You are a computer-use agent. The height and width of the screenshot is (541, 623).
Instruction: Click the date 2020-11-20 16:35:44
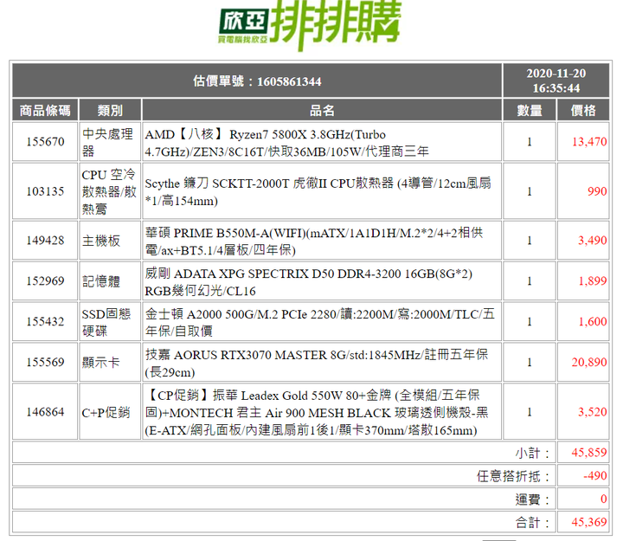[556, 81]
